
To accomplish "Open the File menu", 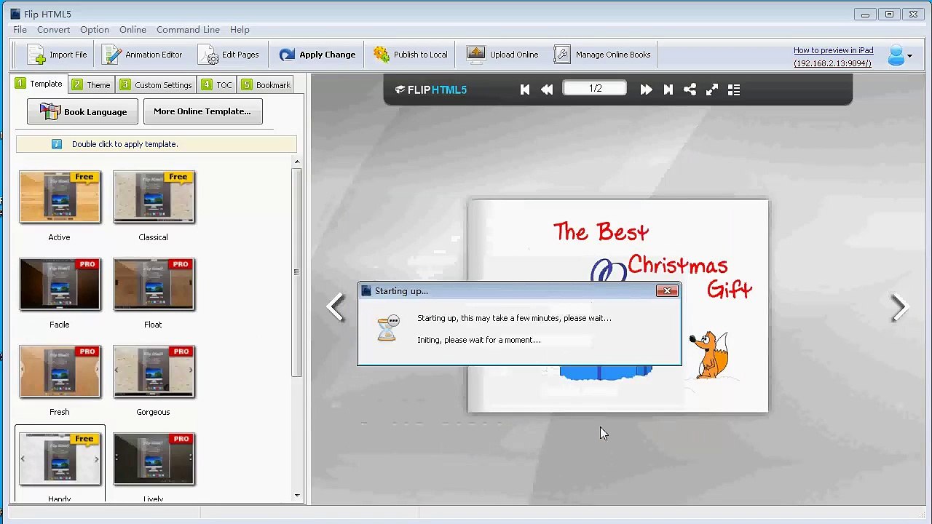I will pyautogui.click(x=20, y=30).
